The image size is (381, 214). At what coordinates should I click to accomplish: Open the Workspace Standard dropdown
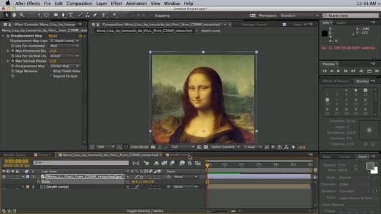(x=299, y=15)
